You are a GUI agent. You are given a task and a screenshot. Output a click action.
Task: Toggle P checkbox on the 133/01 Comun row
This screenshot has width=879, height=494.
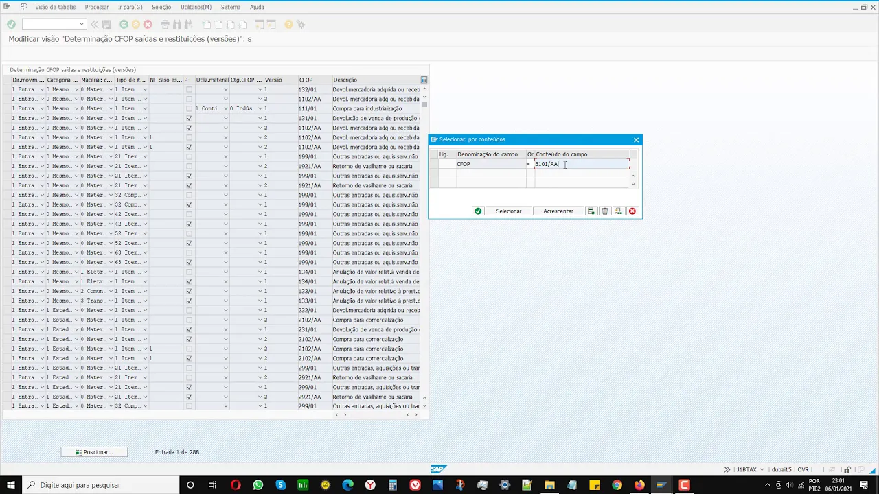tap(189, 291)
